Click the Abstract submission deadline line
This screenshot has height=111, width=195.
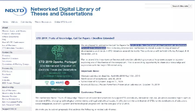click(x=111, y=76)
